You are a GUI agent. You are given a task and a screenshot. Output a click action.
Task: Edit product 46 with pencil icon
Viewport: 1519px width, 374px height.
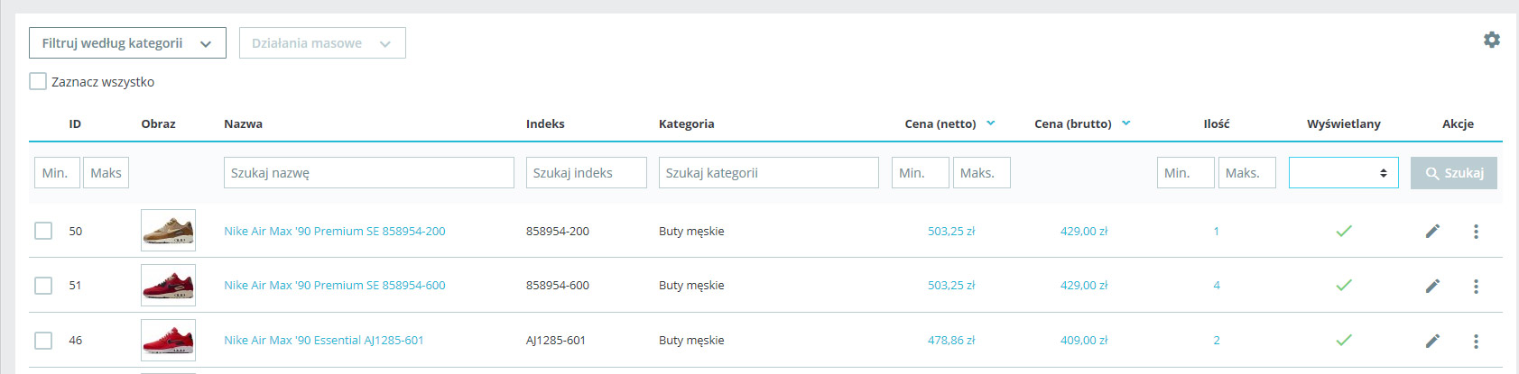[1432, 341]
